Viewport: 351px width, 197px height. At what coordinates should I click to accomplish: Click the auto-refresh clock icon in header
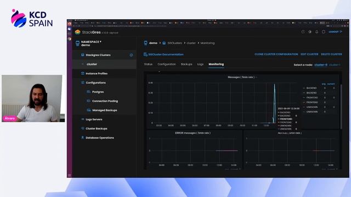pyautogui.click(x=303, y=32)
